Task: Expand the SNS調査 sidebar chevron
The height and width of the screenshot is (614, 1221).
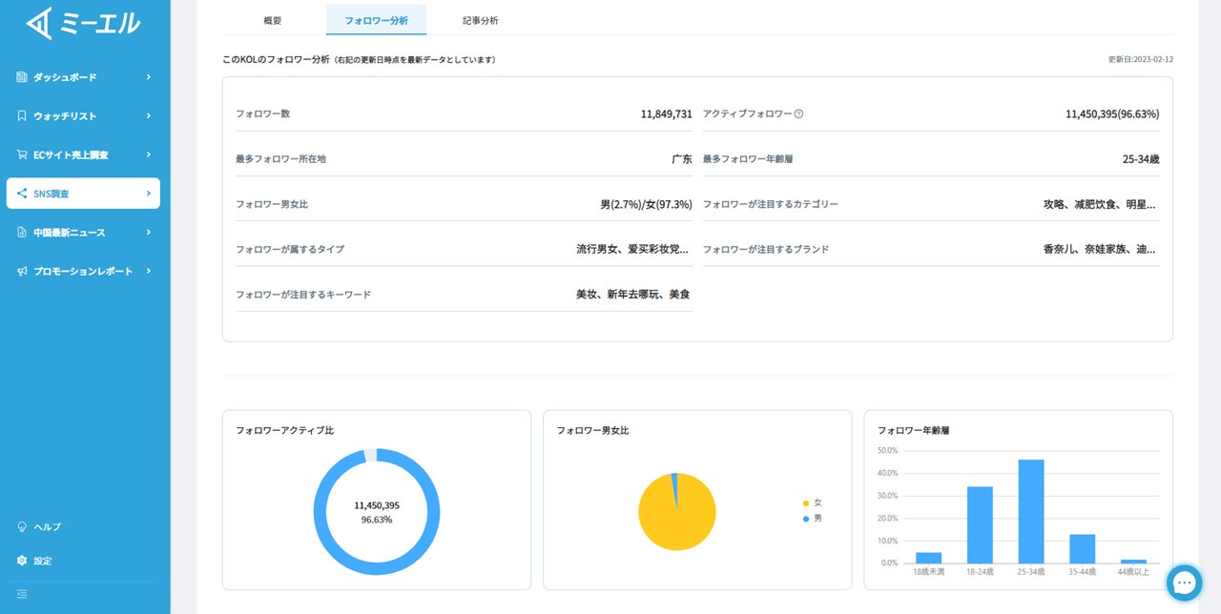Action: tap(150, 194)
